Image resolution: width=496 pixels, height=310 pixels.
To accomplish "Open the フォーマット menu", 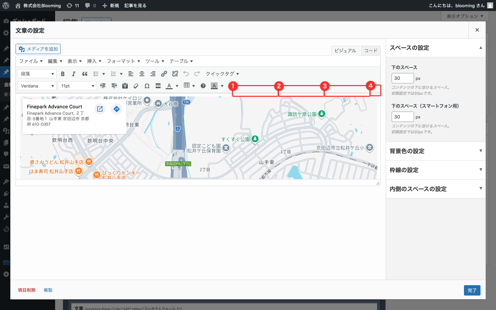I will pyautogui.click(x=123, y=61).
